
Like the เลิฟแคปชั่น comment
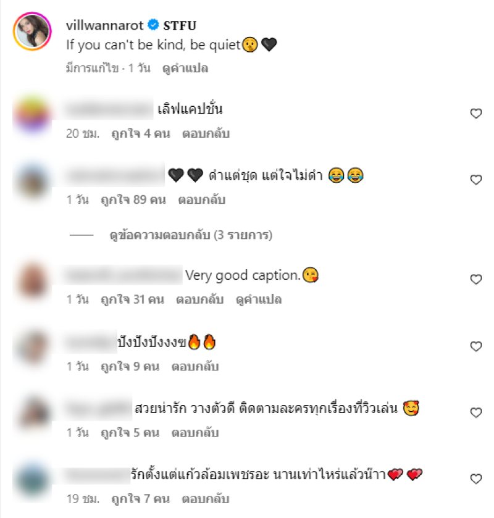(x=476, y=114)
